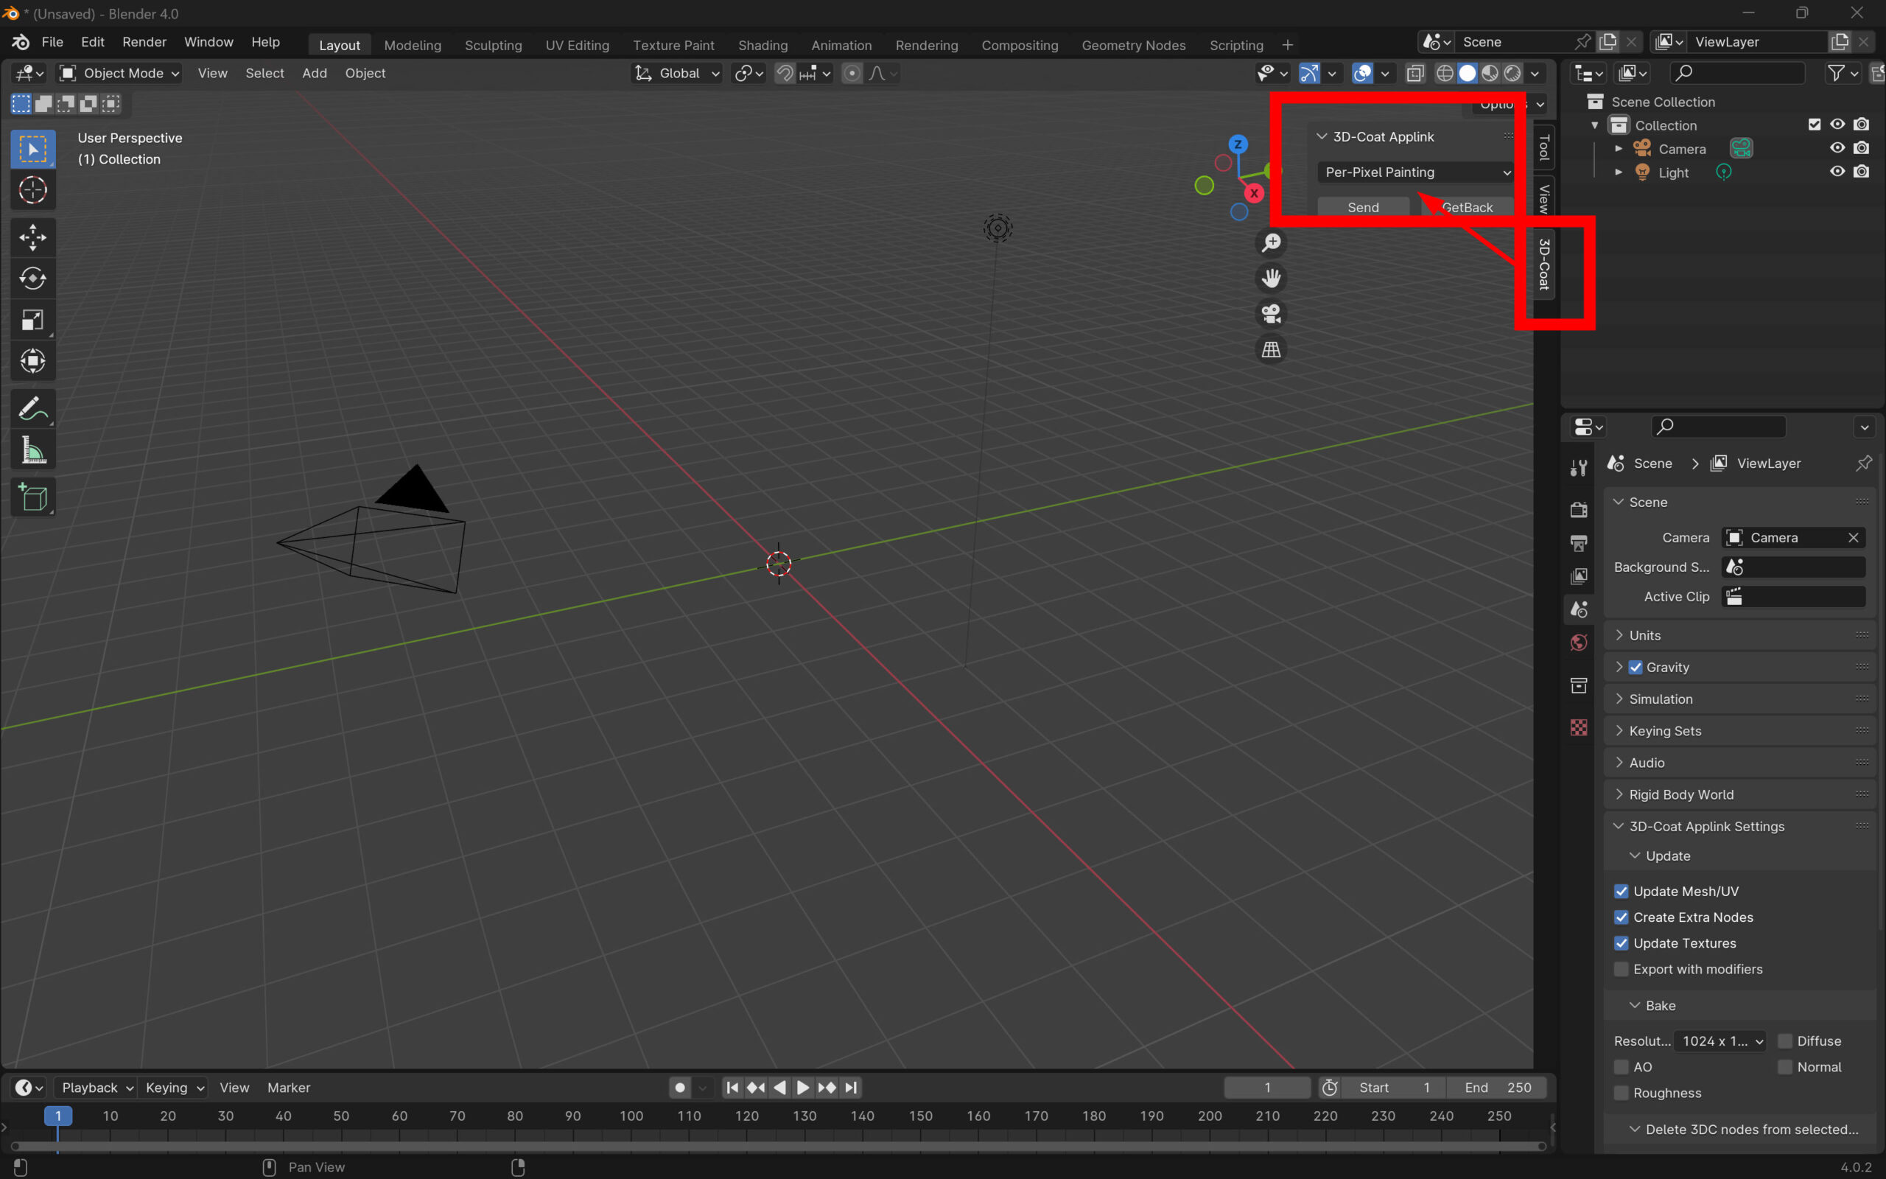Select the Scale tool
1886x1179 pixels.
coord(32,320)
